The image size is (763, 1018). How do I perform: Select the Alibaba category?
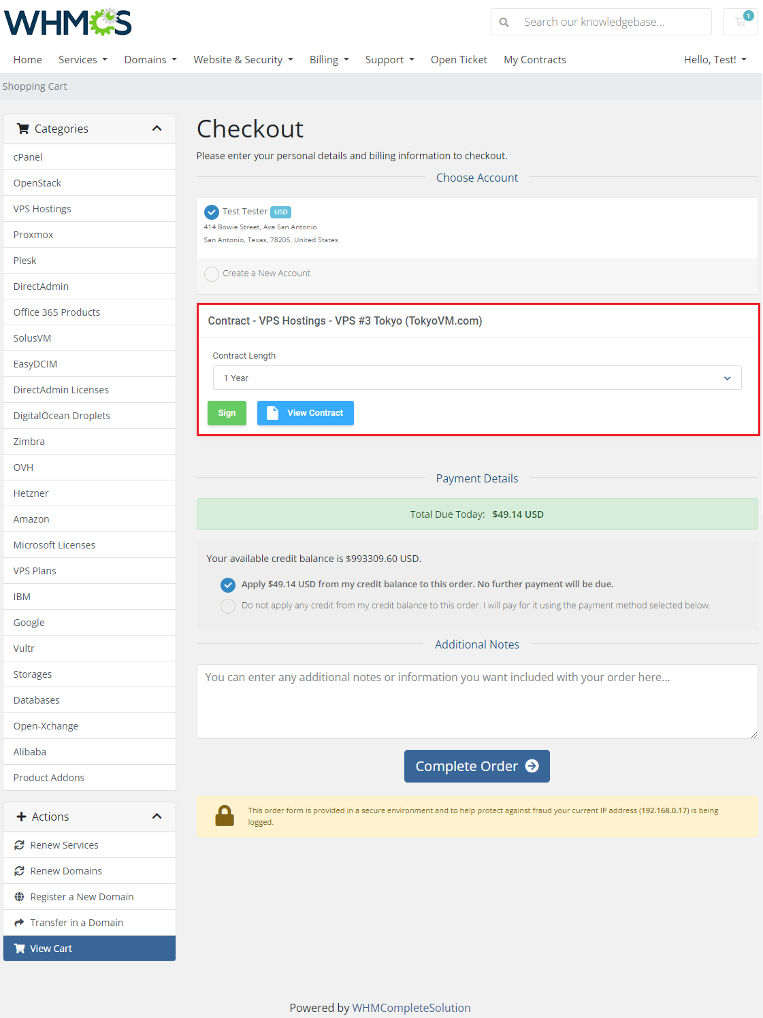click(89, 752)
